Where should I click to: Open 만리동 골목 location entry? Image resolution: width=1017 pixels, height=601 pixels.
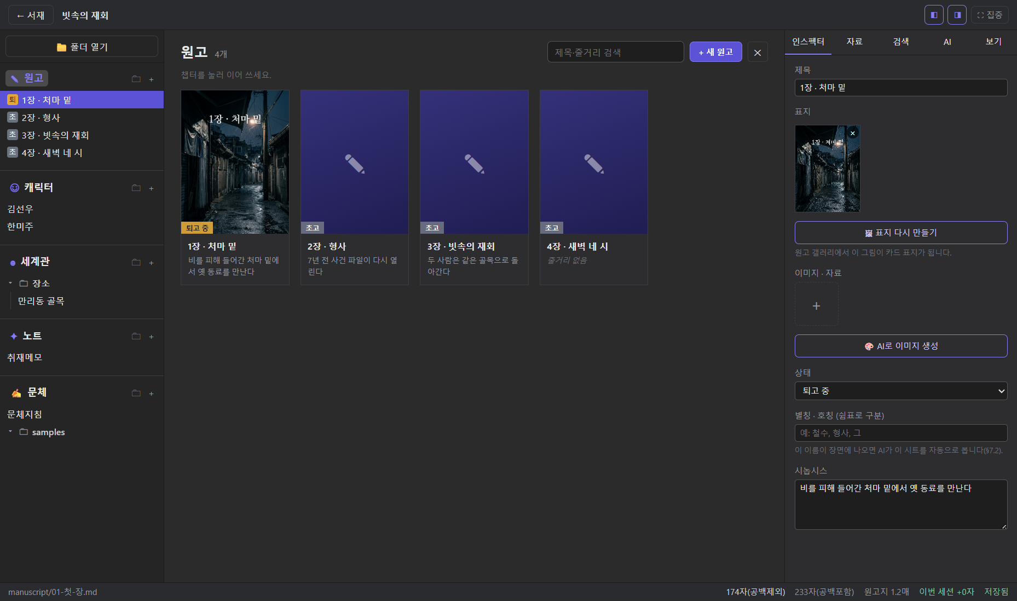coord(41,300)
